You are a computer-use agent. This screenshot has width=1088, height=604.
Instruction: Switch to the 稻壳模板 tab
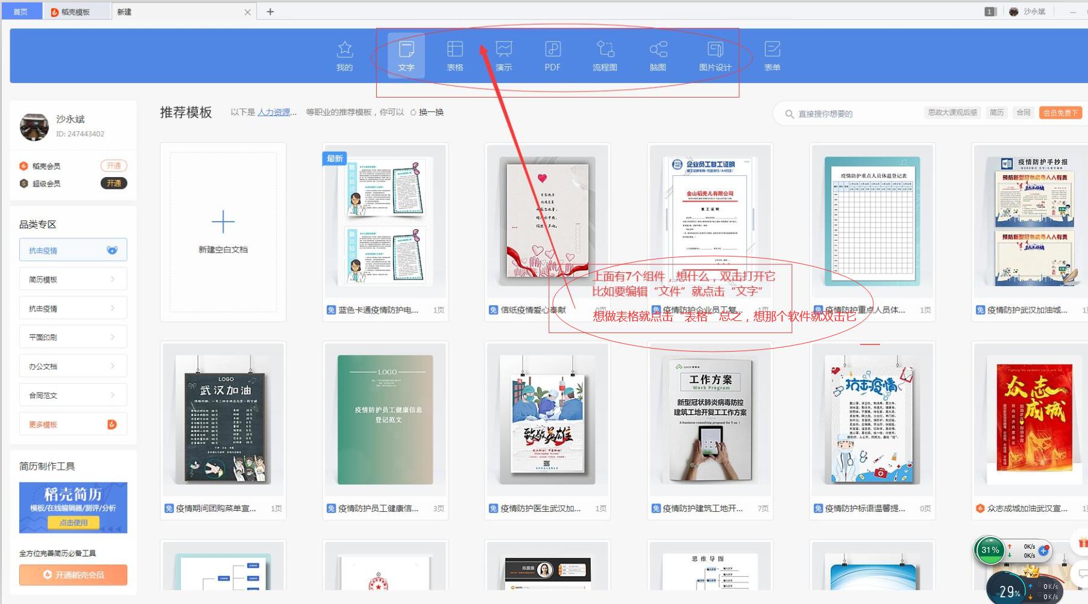point(77,11)
